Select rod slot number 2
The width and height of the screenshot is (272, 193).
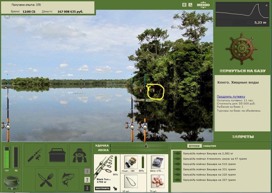(x=87, y=180)
